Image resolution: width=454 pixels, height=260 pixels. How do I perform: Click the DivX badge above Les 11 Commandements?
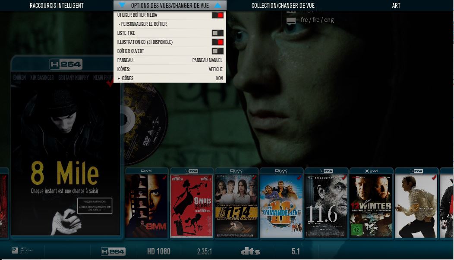point(281,171)
